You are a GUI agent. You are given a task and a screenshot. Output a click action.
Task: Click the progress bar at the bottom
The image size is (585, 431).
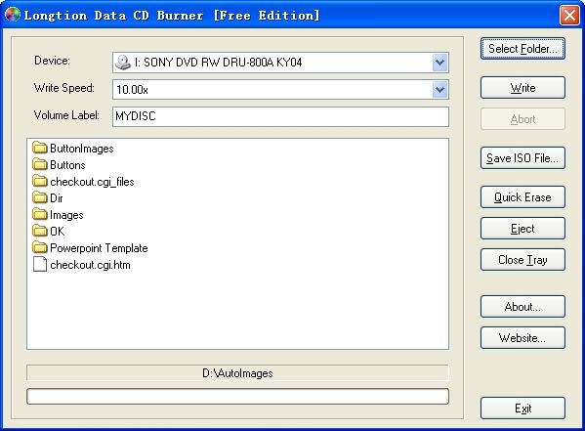pyautogui.click(x=237, y=396)
